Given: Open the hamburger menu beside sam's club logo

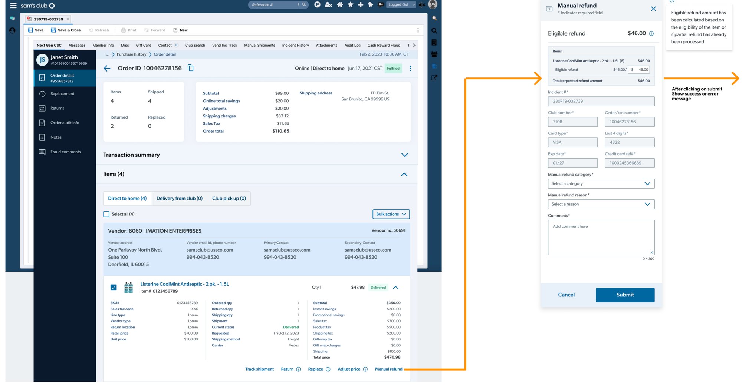Looking at the screenshot, I should (x=13, y=6).
